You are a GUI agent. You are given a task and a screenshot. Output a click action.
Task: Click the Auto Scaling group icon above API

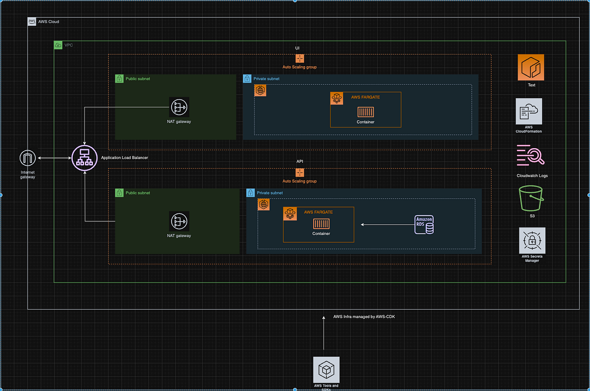coord(299,172)
